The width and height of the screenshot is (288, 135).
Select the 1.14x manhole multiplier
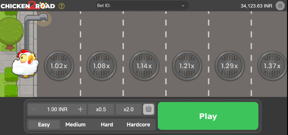click(144, 66)
